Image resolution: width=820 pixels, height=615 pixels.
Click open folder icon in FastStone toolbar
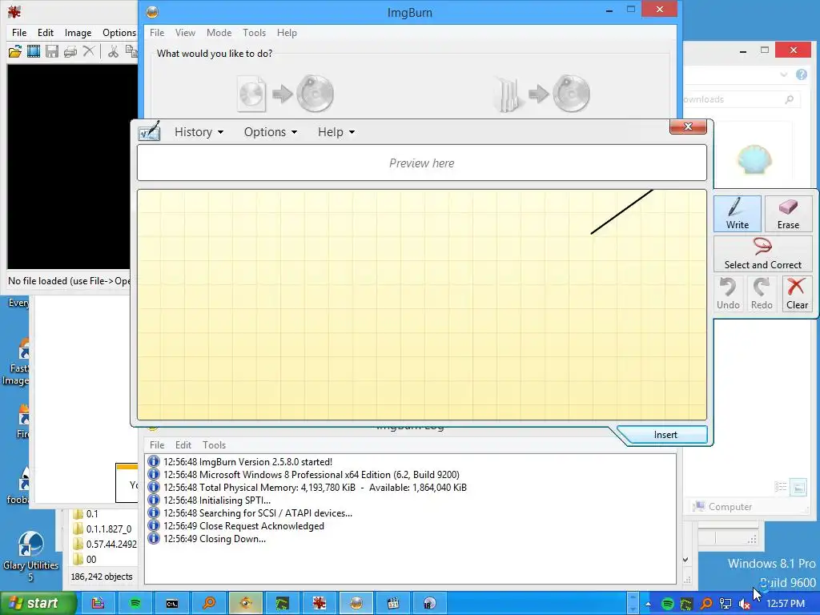point(15,51)
